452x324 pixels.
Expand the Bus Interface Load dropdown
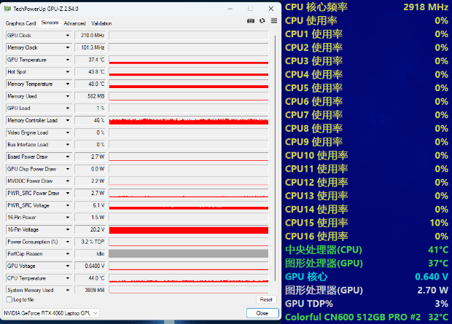68,145
